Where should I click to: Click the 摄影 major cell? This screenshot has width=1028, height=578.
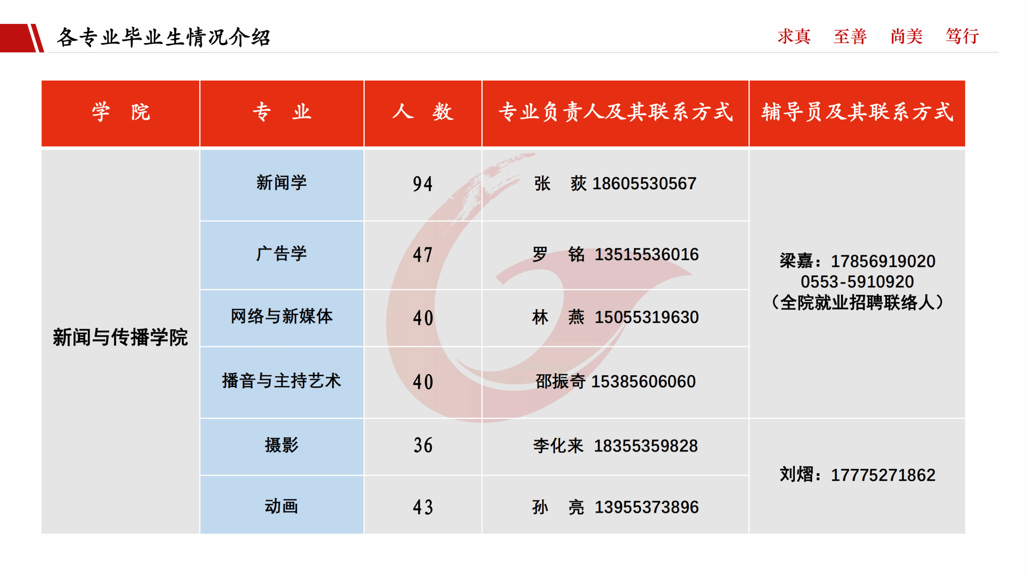point(282,446)
